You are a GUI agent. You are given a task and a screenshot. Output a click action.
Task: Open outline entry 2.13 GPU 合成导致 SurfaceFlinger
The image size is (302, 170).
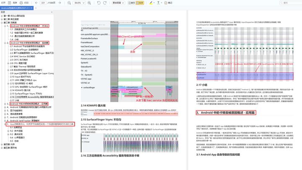click(x=29, y=87)
